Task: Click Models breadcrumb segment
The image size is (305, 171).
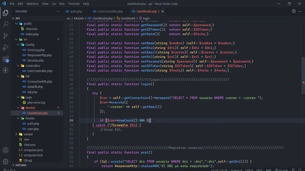Action: 79,19
